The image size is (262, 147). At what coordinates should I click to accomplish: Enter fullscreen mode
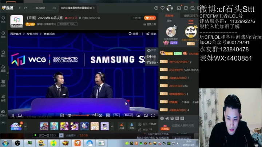[153, 115]
